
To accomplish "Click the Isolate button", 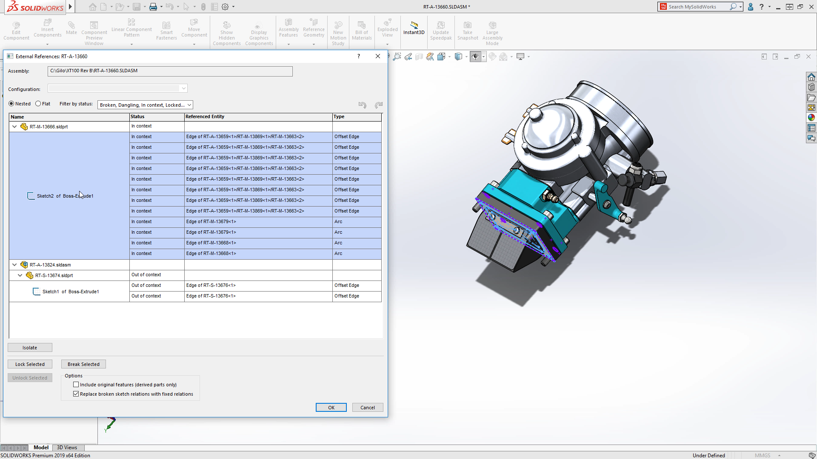I will tap(30, 347).
